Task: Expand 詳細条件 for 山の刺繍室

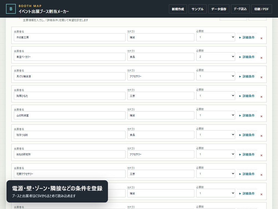Action: tap(247, 115)
